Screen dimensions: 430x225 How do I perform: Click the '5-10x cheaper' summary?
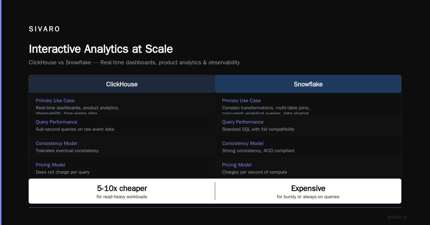tap(122, 188)
